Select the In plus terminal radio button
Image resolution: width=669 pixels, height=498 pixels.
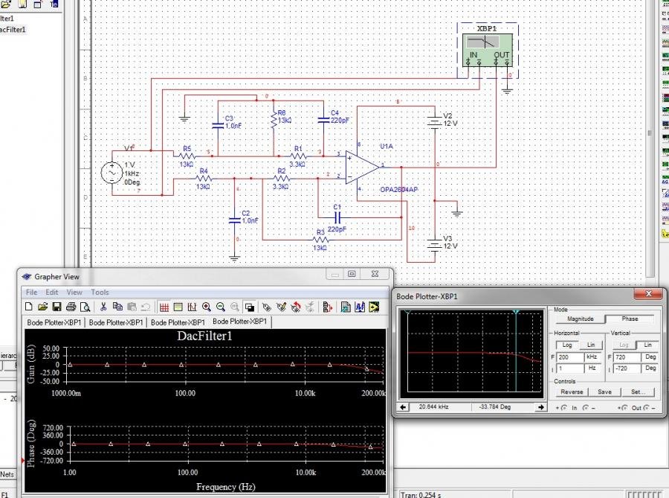565,407
